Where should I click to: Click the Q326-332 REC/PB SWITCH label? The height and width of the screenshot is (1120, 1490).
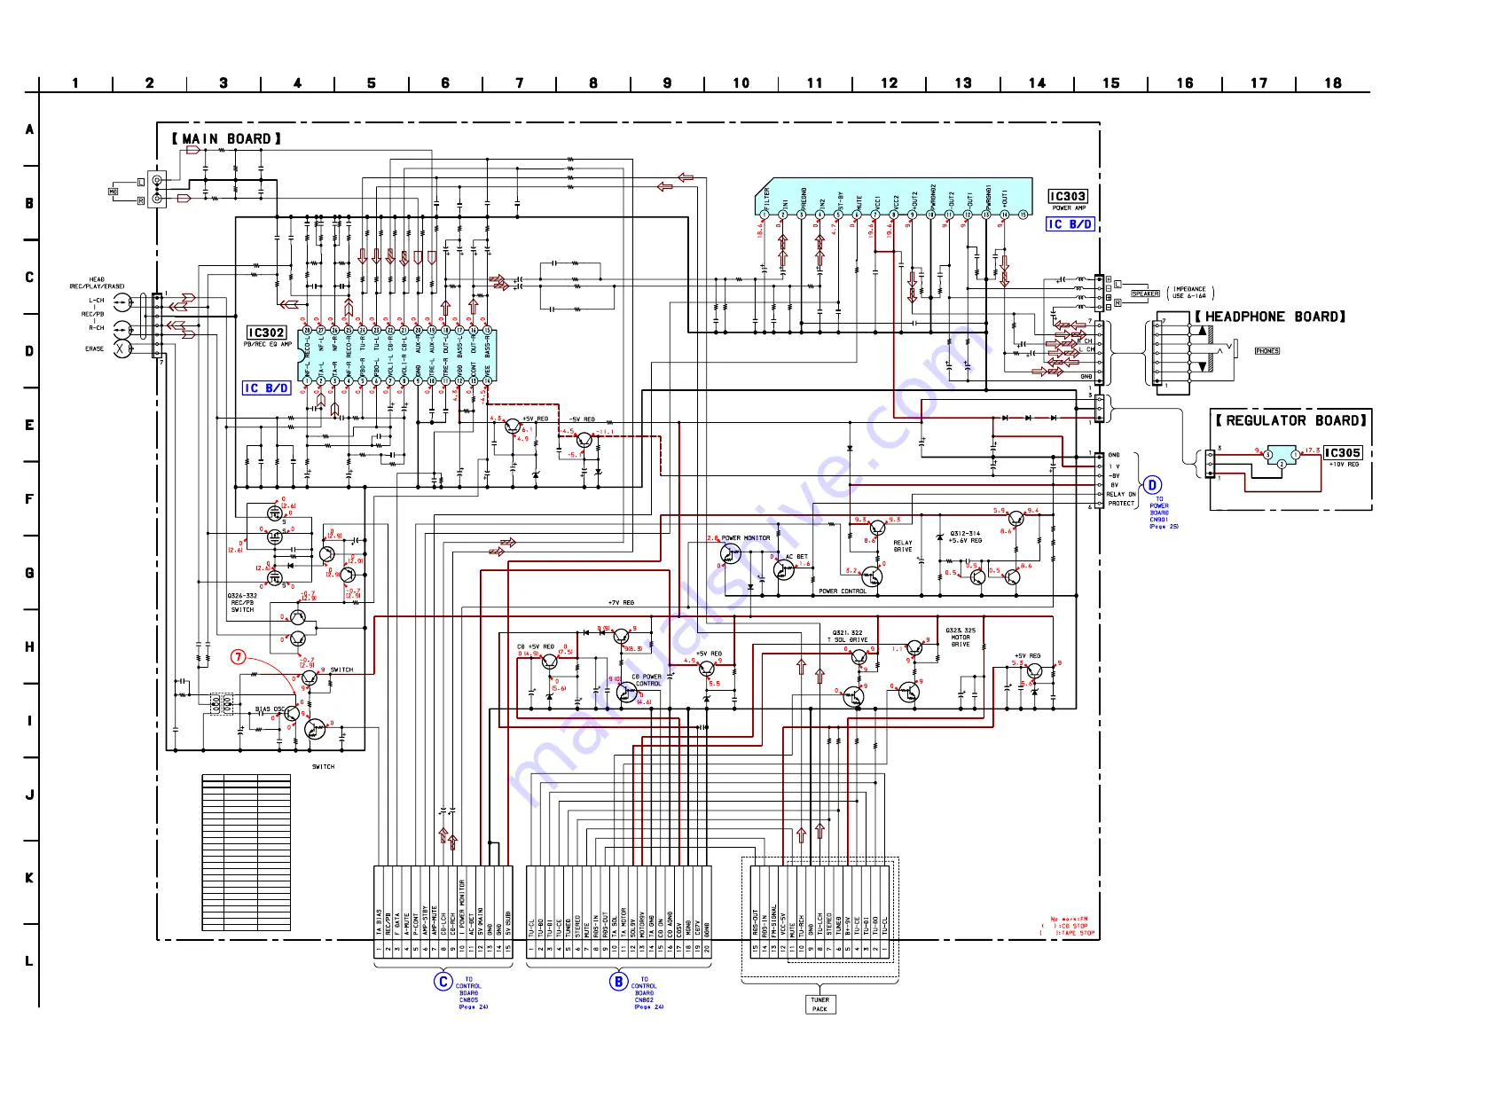coord(242,603)
